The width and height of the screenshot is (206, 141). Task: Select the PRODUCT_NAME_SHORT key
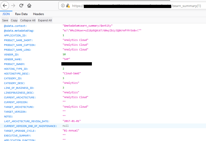pyautogui.click(x=18, y=40)
